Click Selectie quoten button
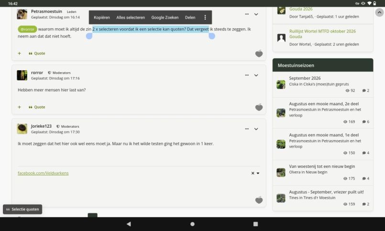The width and height of the screenshot is (385, 231). tap(22, 209)
